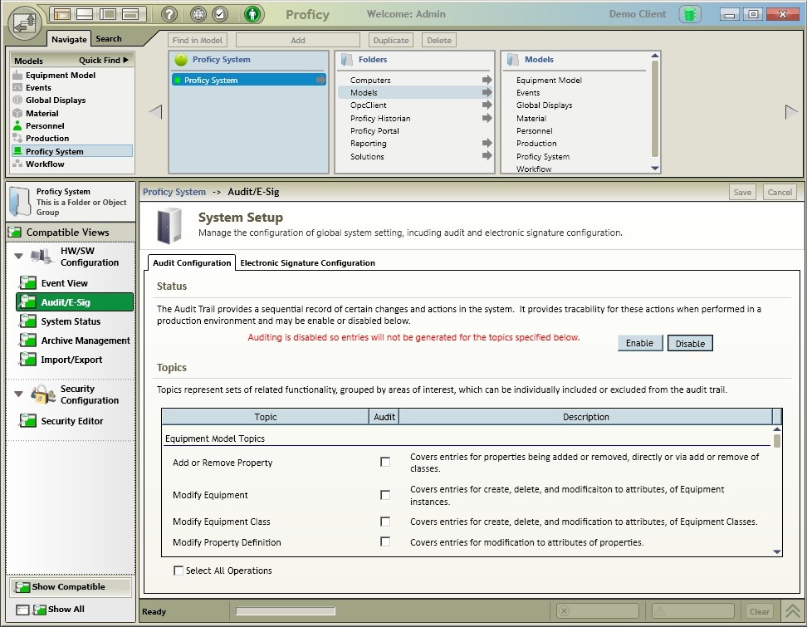807x627 pixels.
Task: Select the first full window layout icon
Action: click(x=62, y=14)
